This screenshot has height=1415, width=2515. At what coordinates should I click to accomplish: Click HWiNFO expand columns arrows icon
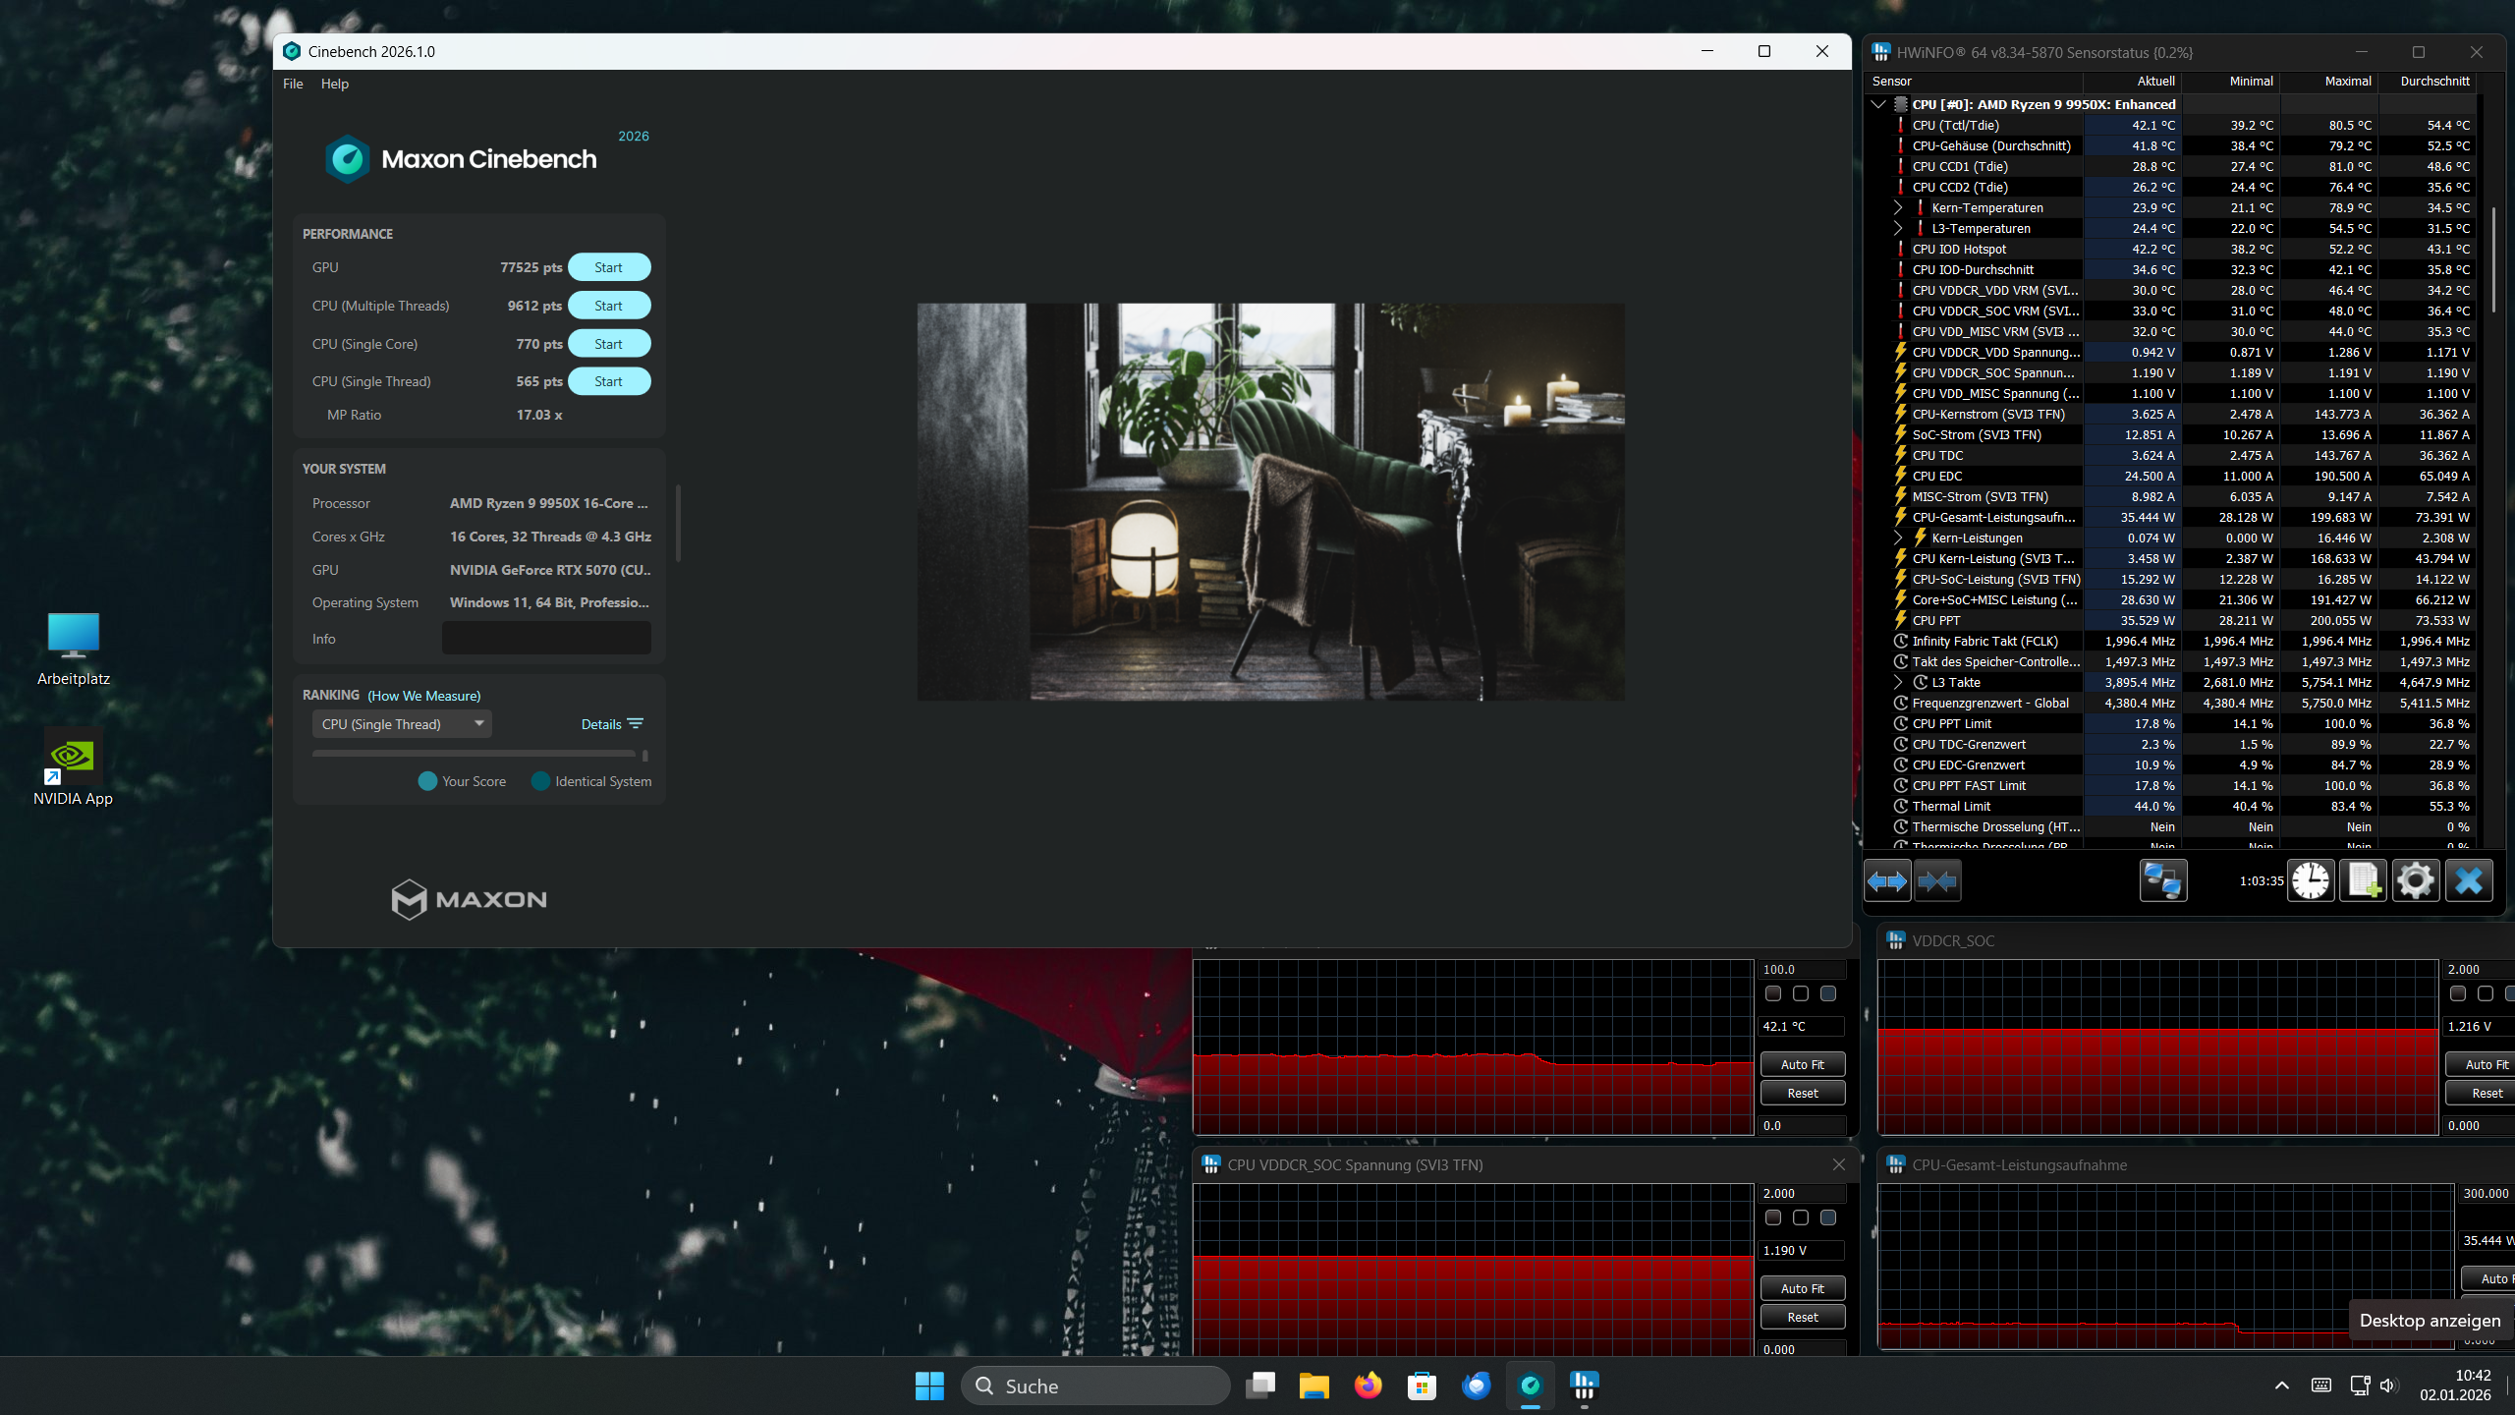[1887, 881]
